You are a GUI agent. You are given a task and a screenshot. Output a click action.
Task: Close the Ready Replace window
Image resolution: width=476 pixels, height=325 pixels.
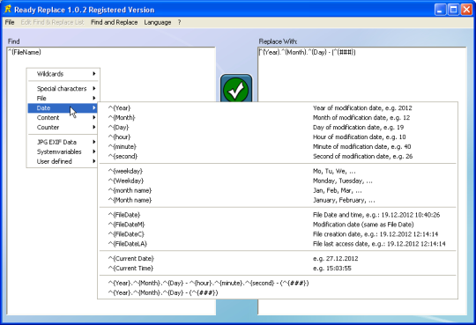466,10
